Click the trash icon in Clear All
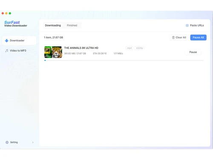 click(173, 38)
